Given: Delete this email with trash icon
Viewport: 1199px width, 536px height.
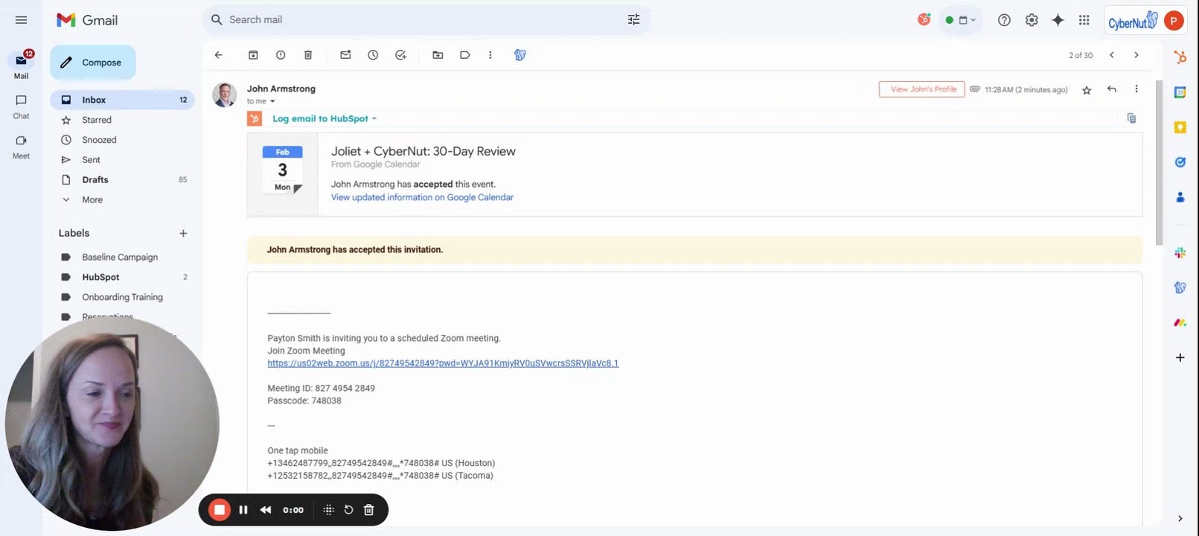Looking at the screenshot, I should pyautogui.click(x=308, y=55).
